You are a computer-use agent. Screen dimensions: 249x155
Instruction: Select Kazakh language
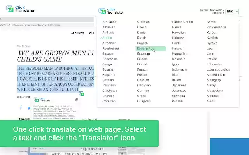click(177, 101)
